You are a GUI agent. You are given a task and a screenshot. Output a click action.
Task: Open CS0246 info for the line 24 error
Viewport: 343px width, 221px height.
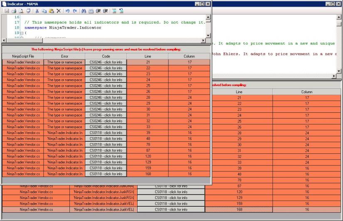pos(106,80)
